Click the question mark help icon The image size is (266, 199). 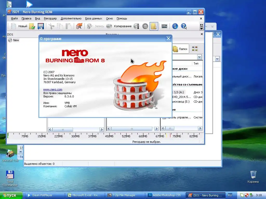(184, 26)
